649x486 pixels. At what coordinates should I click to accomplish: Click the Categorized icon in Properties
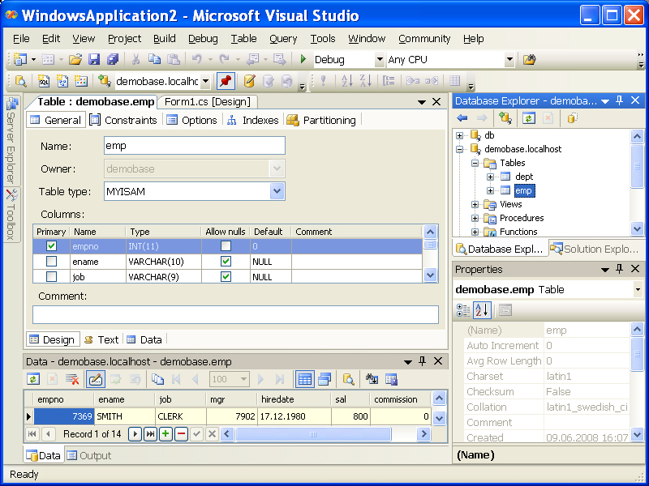[462, 310]
